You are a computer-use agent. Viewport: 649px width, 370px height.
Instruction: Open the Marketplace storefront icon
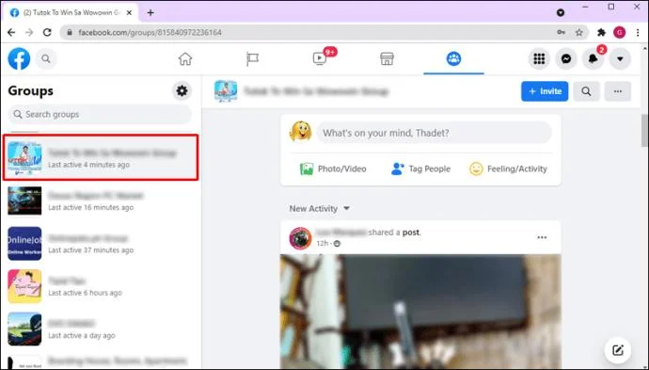tap(387, 58)
